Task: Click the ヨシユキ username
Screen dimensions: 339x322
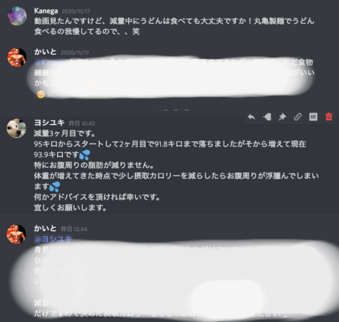Action: pyautogui.click(x=49, y=123)
